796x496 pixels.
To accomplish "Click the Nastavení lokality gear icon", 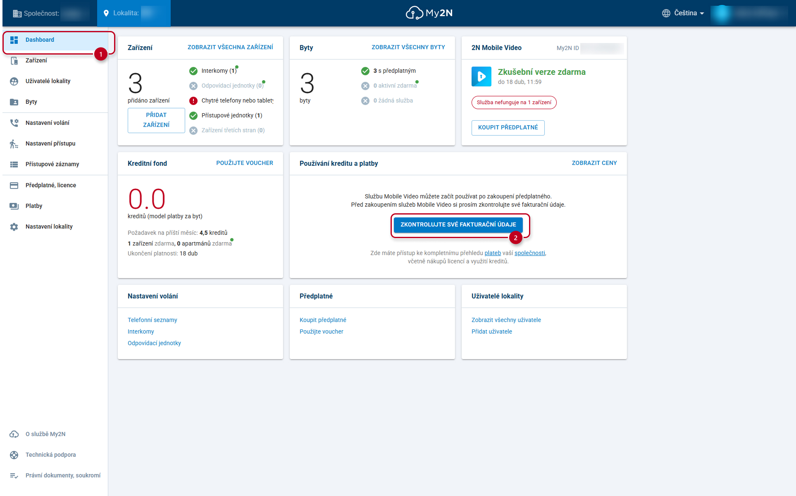I will pyautogui.click(x=14, y=227).
